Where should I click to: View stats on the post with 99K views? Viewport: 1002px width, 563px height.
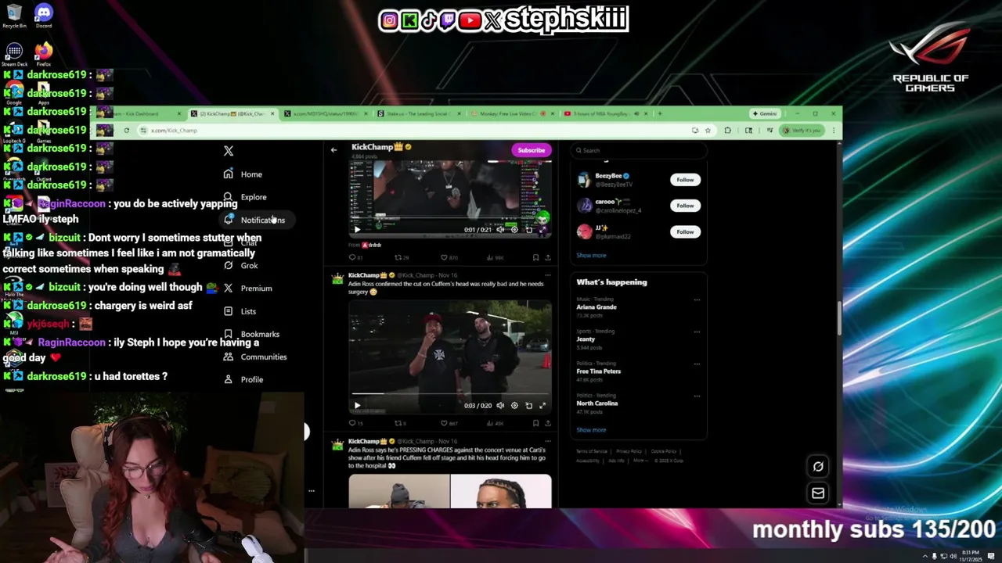(495, 257)
